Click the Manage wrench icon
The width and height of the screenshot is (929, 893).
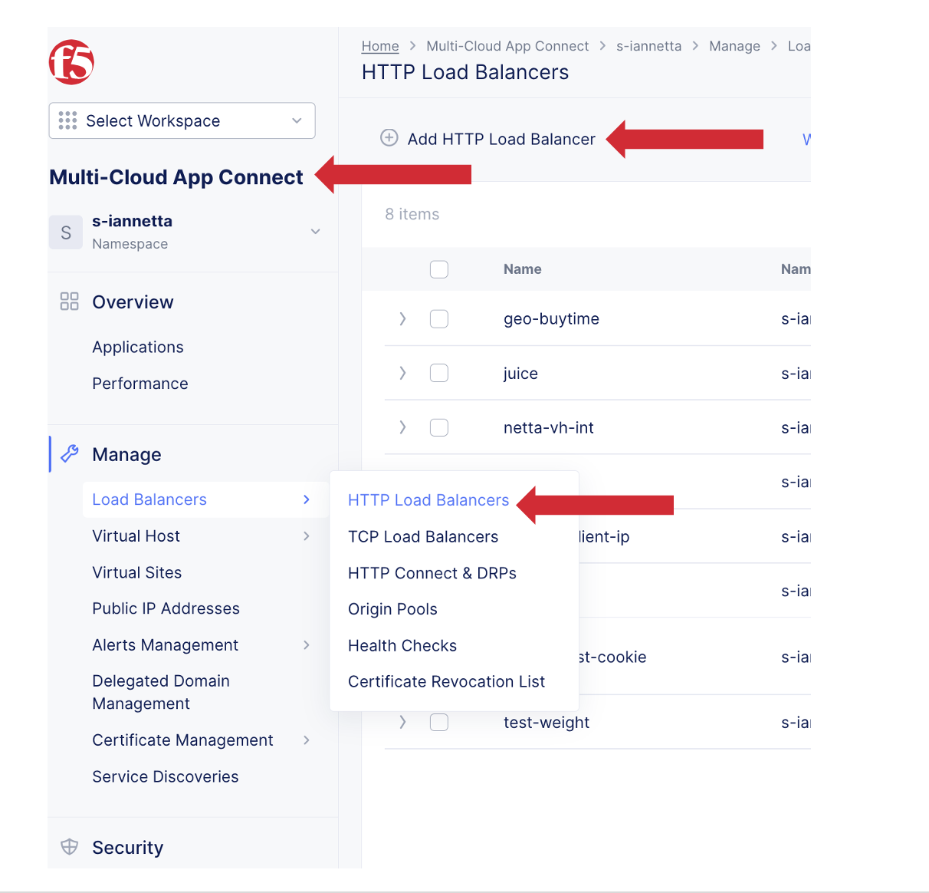[x=70, y=453]
